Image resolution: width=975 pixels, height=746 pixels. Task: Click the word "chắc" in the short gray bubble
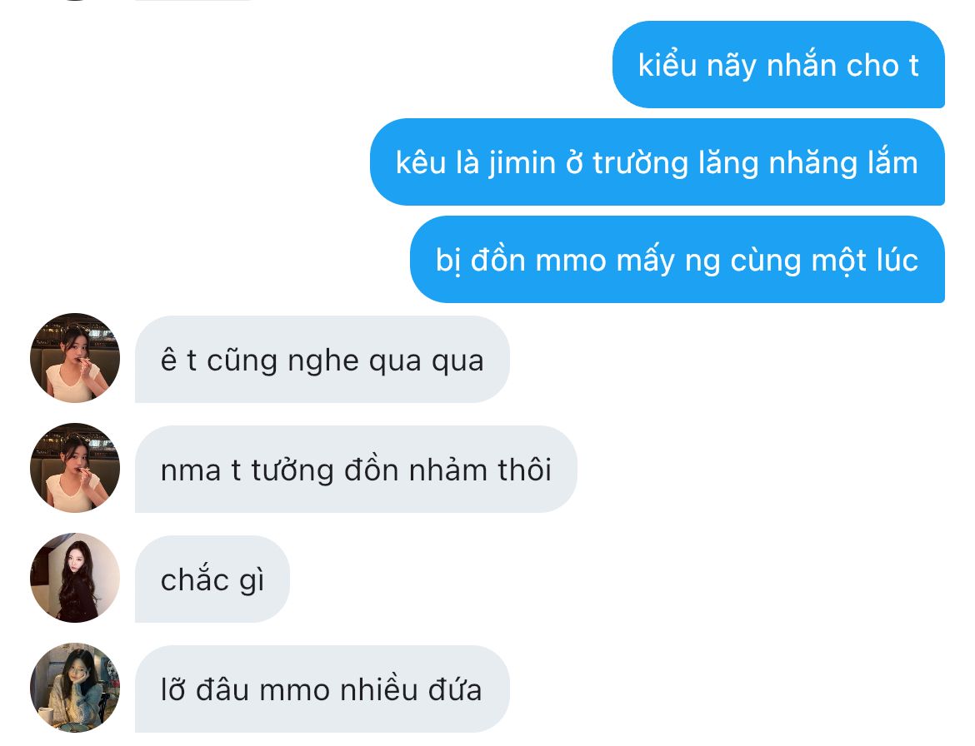pos(195,580)
